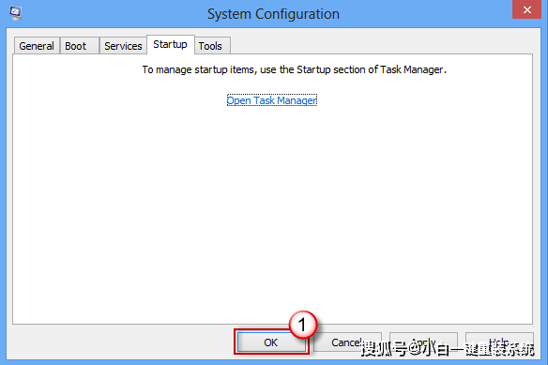Switch to the Boot tab
Image resolution: width=548 pixels, height=365 pixels.
pyautogui.click(x=80, y=46)
